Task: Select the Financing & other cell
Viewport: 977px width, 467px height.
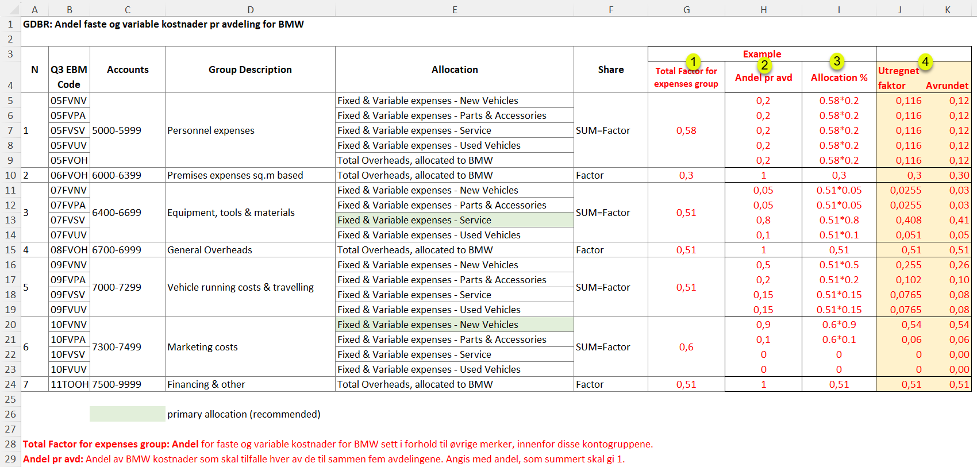Action: 250,384
